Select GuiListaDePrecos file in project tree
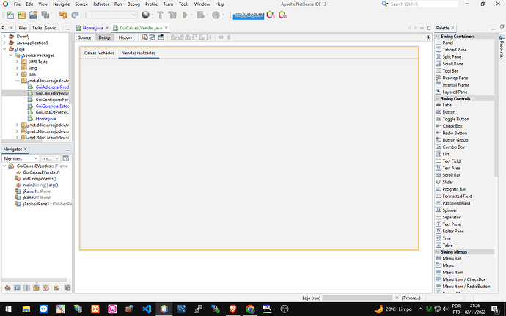Viewport: 506px width, 316px height. (52, 112)
